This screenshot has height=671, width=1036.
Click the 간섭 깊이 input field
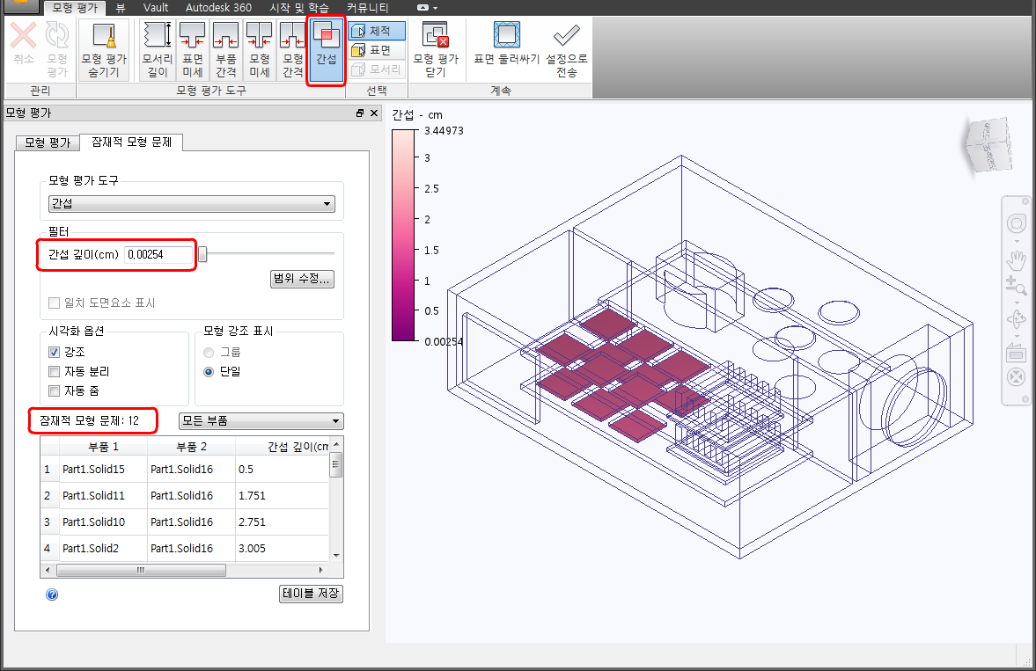(158, 254)
